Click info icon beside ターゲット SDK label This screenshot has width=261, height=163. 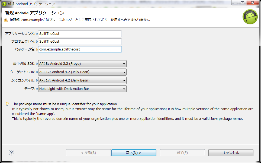(37, 72)
